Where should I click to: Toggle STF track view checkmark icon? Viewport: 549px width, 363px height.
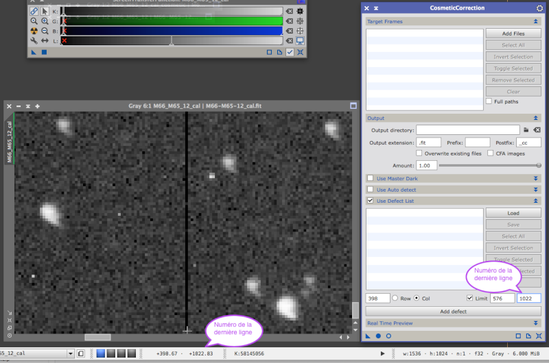click(290, 53)
